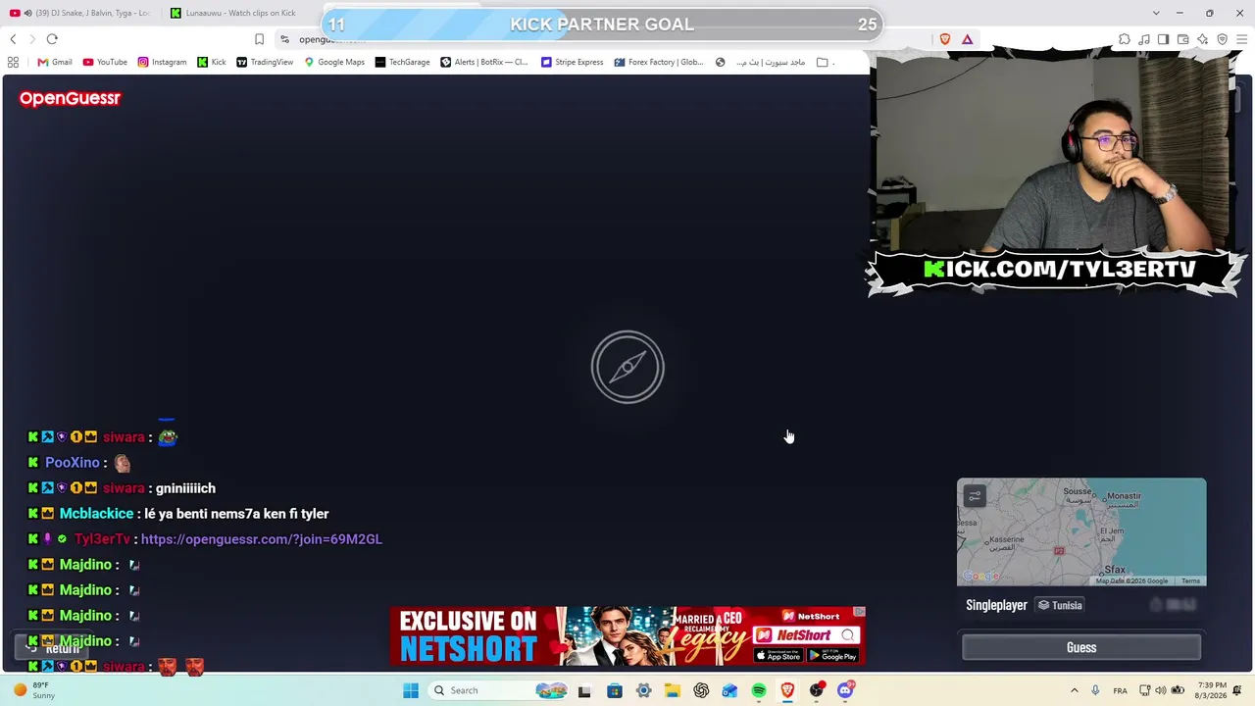Click the mini map of Tunisia
This screenshot has width=1255, height=706.
pos(1081,532)
